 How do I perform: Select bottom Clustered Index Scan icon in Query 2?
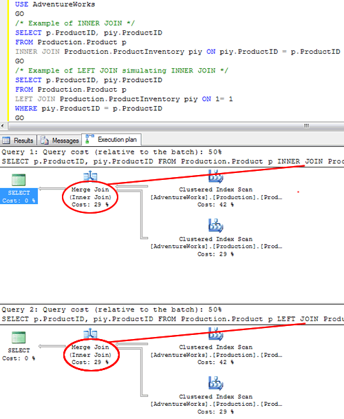pyautogui.click(x=215, y=383)
